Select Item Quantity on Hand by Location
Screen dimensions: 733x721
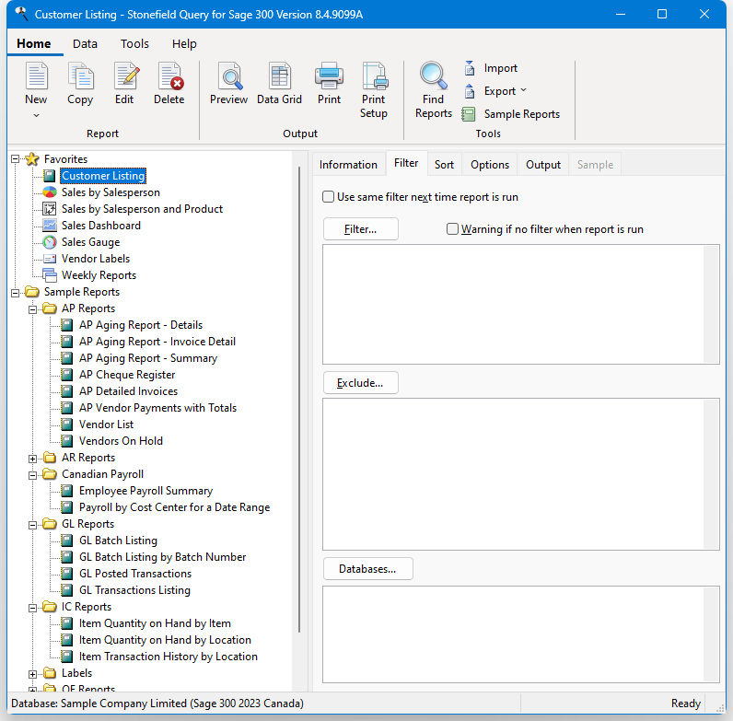165,640
